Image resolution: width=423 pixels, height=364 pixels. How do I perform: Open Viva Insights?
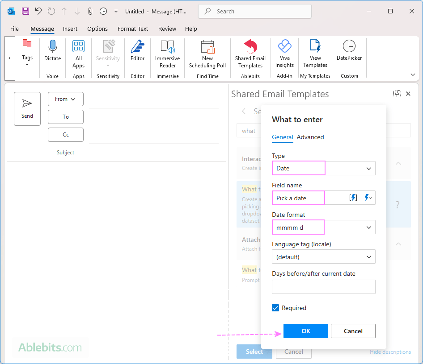[x=284, y=54]
